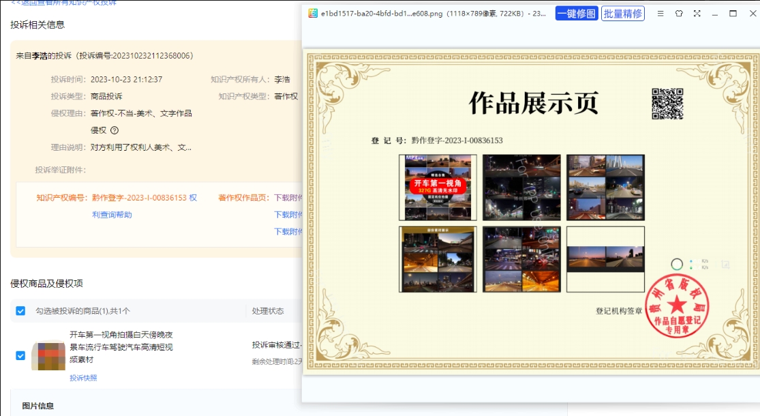760x416 pixels.
Task: Click the skin/theme shirt icon
Action: pyautogui.click(x=679, y=14)
